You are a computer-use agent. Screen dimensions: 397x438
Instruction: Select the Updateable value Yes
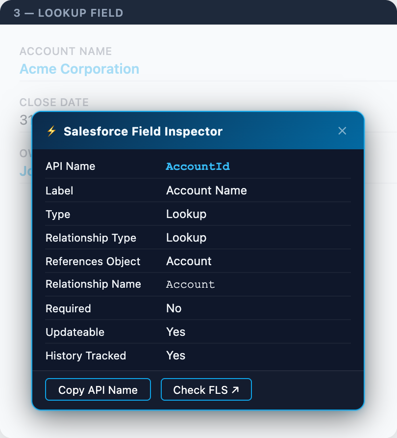[175, 332]
